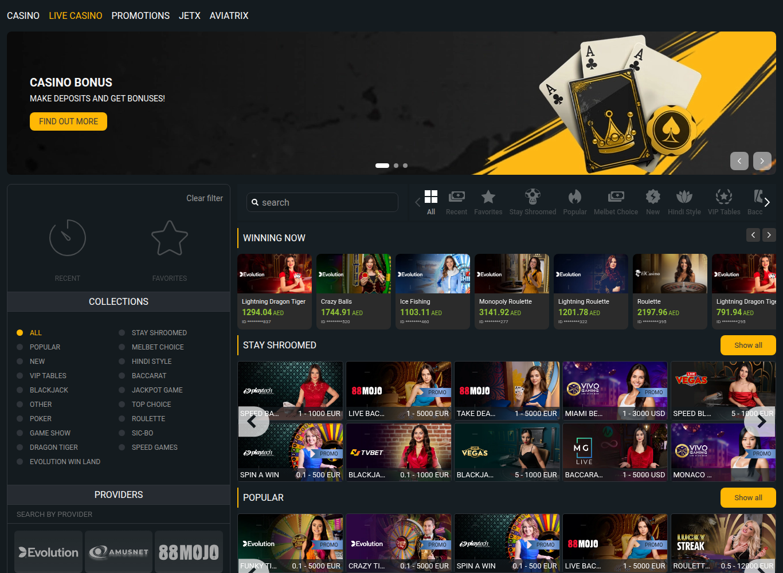
Task: Open the JETX top menu
Action: point(190,15)
